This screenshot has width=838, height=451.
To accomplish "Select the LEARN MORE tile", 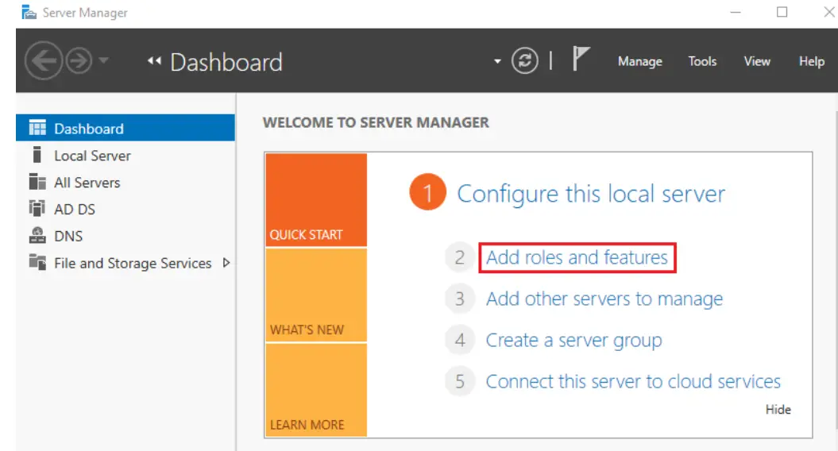I will click(x=316, y=390).
